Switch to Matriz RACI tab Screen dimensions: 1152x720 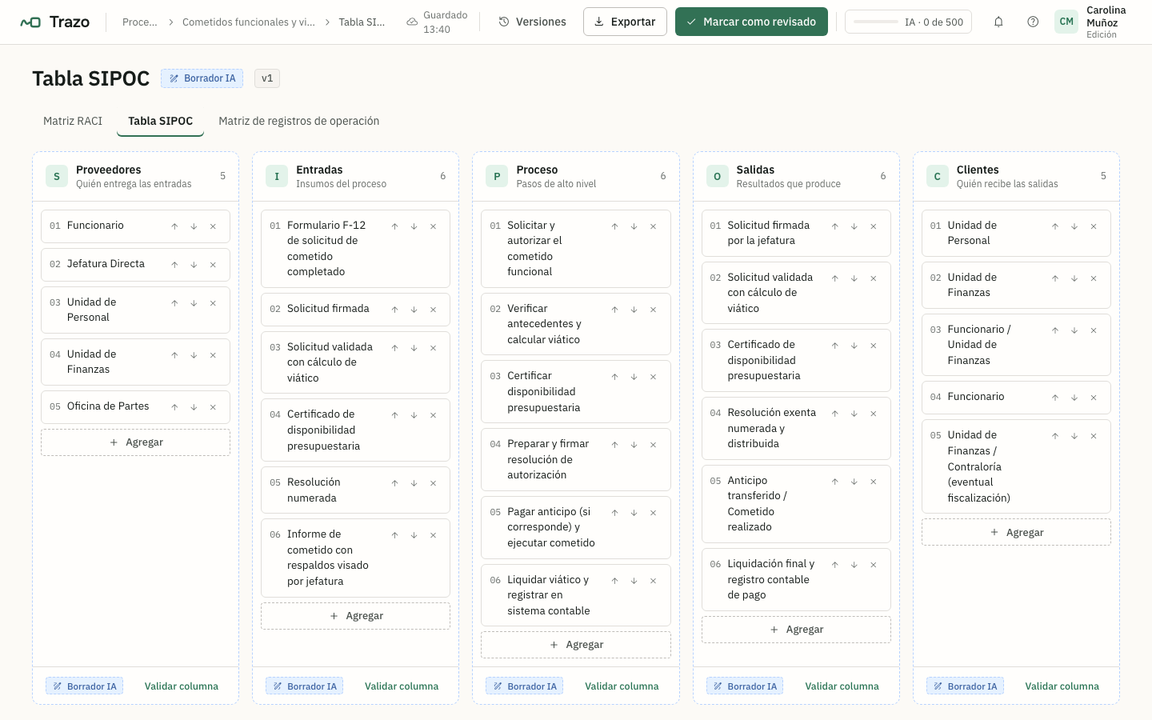click(x=73, y=121)
